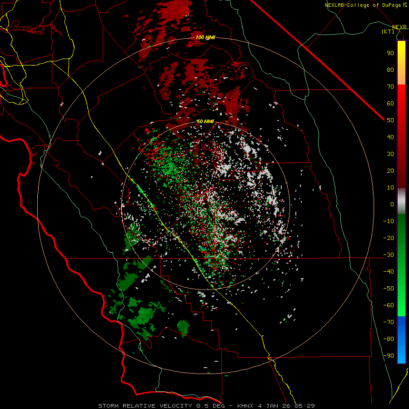This screenshot has width=409, height=409.
Task: Click the -80 value on the velocity scale
Action: coord(389,339)
